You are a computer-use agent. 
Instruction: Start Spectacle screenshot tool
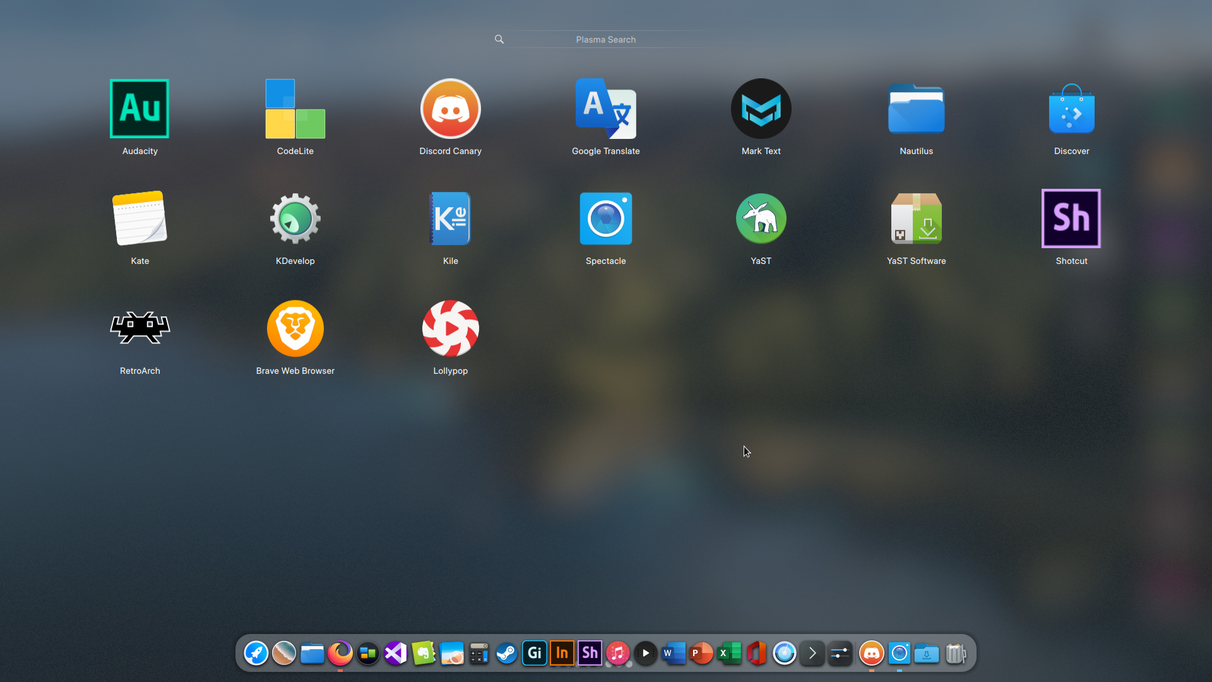point(605,218)
